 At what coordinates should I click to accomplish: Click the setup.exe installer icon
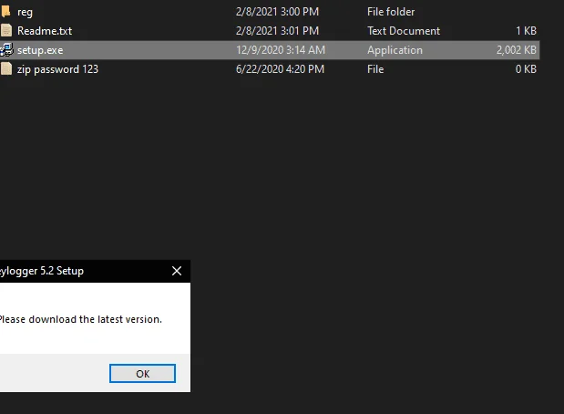(x=6, y=49)
